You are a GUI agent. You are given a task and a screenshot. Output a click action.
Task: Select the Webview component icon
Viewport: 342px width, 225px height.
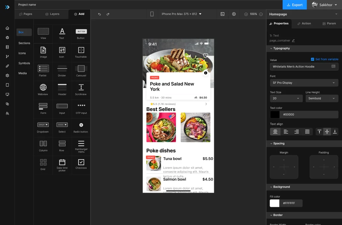click(x=43, y=87)
